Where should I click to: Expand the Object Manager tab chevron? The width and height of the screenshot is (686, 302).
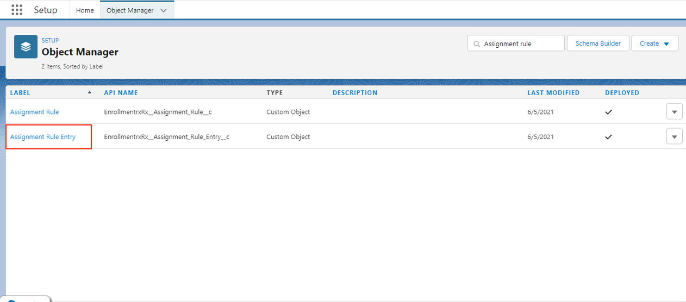pyautogui.click(x=164, y=10)
